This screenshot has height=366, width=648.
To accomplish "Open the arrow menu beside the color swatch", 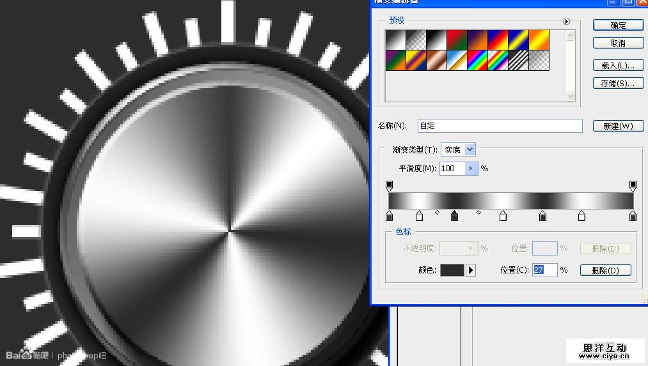I will [471, 270].
